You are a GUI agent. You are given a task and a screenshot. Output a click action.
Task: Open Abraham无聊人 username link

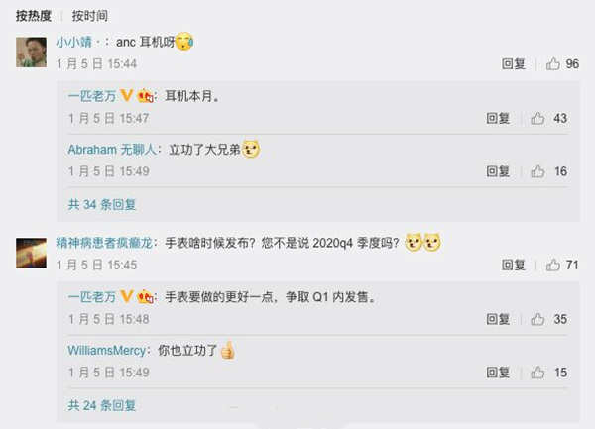click(x=112, y=150)
